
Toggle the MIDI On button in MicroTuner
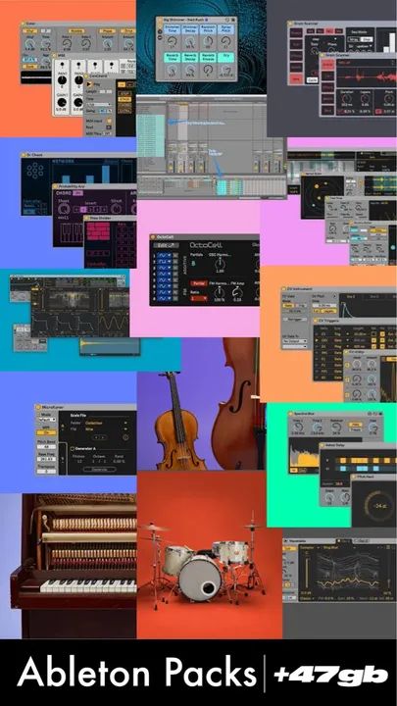coord(46,432)
